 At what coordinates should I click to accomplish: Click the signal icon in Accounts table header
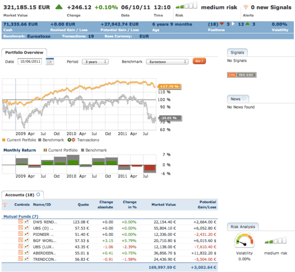5,205
